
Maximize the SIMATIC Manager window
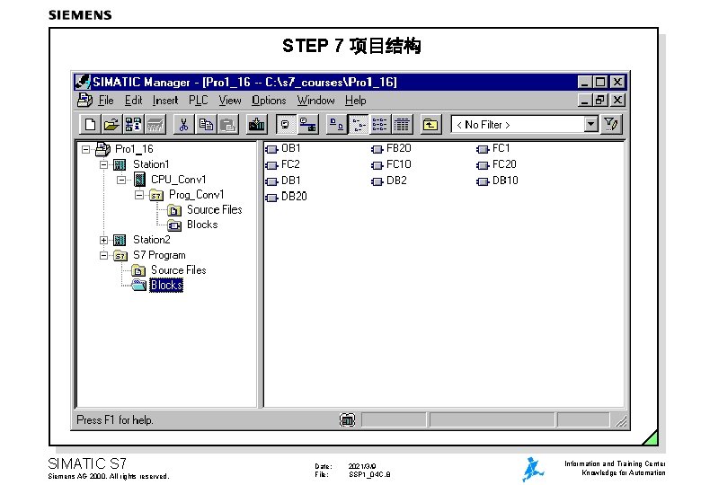point(600,82)
